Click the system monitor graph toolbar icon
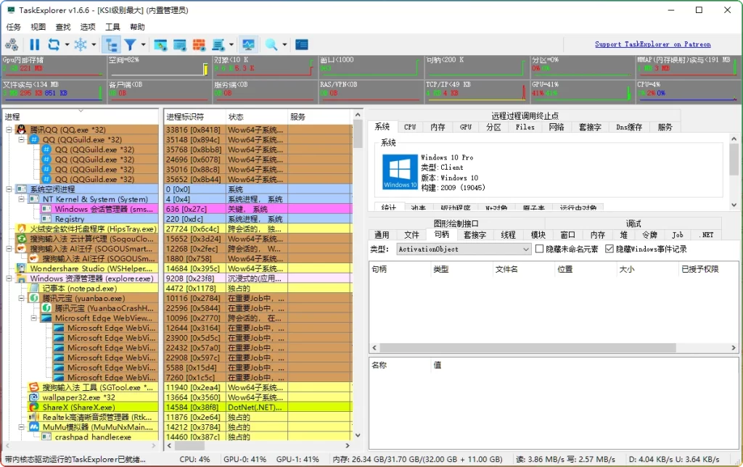Viewport: 743px width, 467px height. pos(249,44)
